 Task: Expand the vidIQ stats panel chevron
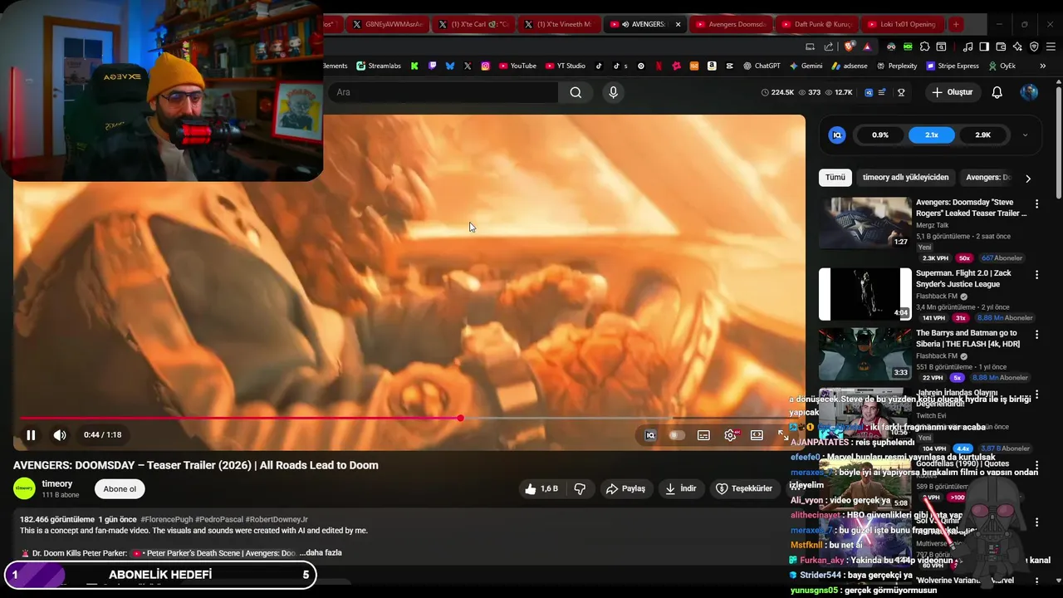pyautogui.click(x=1025, y=135)
